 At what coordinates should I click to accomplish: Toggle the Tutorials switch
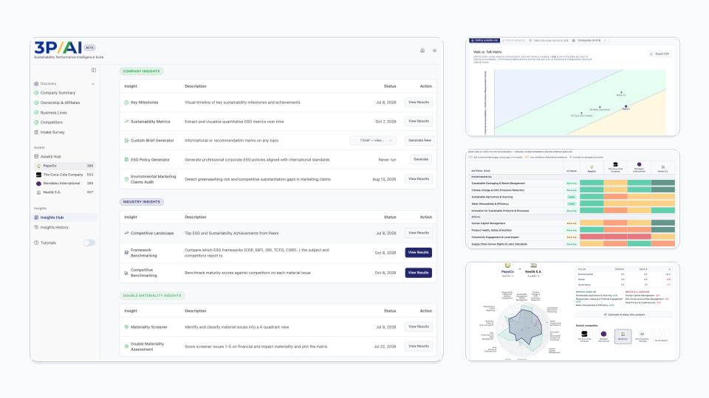coord(89,242)
